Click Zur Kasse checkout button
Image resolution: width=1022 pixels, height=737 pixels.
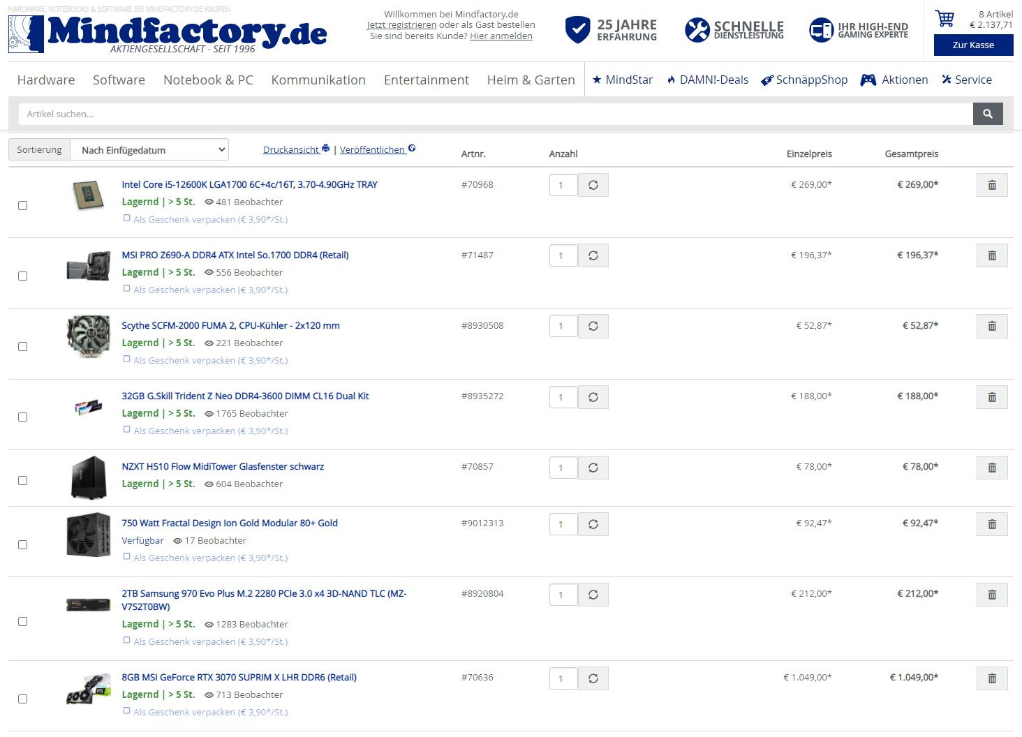click(x=973, y=45)
